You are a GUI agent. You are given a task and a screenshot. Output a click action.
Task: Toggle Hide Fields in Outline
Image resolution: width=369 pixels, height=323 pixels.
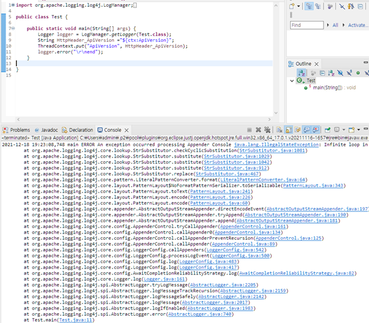[340, 73]
